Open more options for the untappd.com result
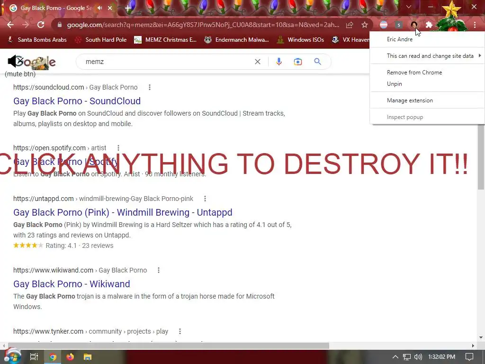Screen dimensions: 485x364 click(205, 199)
